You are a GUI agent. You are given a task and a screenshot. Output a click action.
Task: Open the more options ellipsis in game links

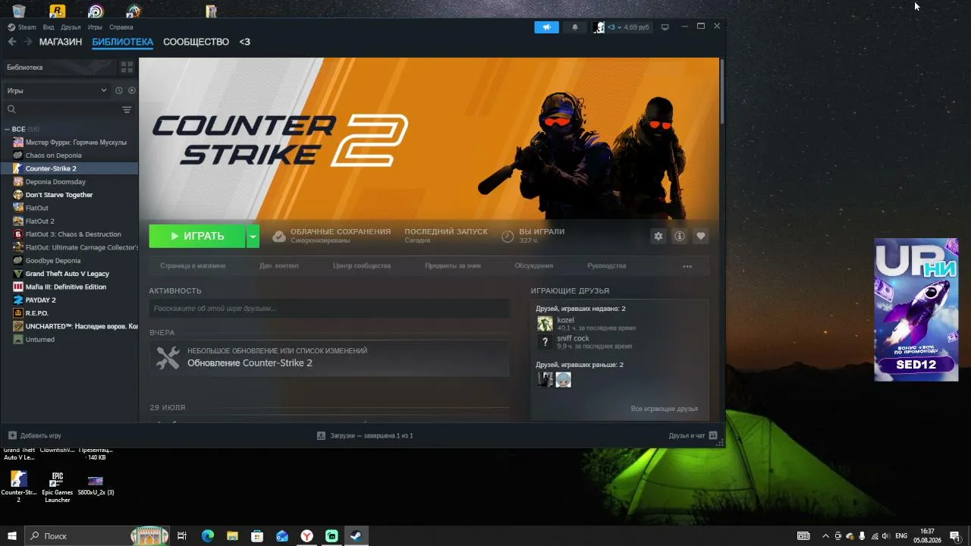(x=687, y=266)
